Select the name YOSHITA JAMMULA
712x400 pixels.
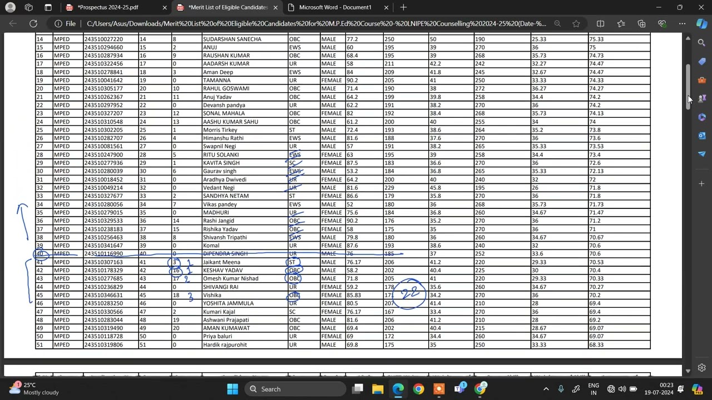point(228,303)
